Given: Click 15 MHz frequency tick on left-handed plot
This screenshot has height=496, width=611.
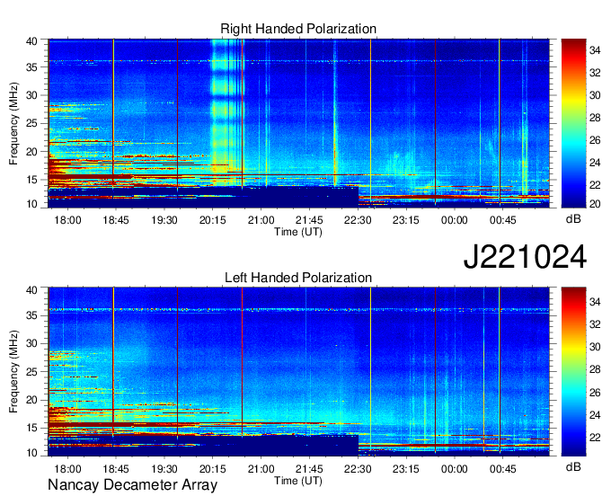Looking at the screenshot, I should [x=31, y=429].
